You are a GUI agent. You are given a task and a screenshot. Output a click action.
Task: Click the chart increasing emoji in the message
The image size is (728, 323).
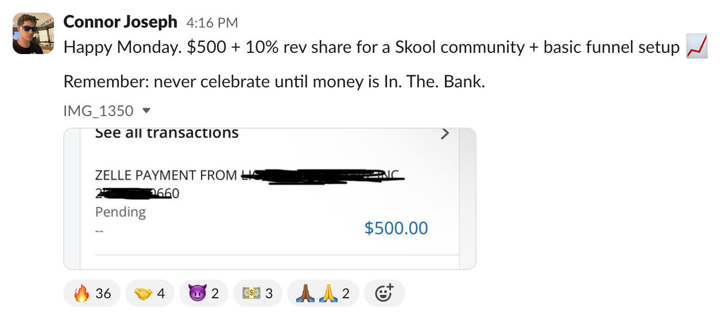pos(696,47)
